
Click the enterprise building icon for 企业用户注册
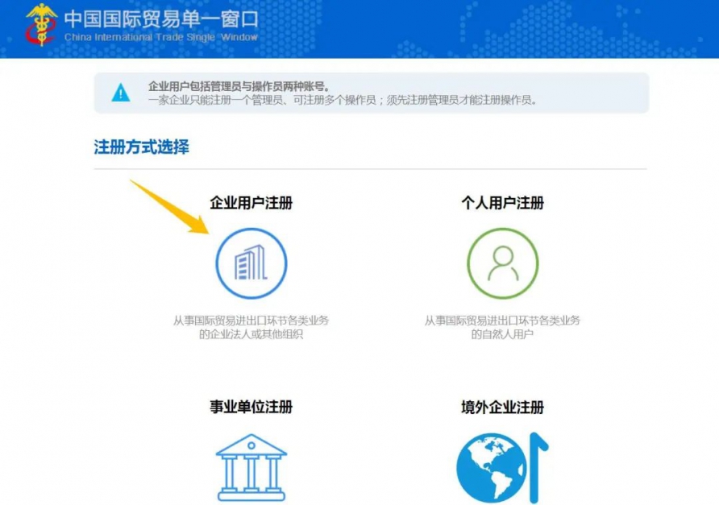(x=251, y=263)
